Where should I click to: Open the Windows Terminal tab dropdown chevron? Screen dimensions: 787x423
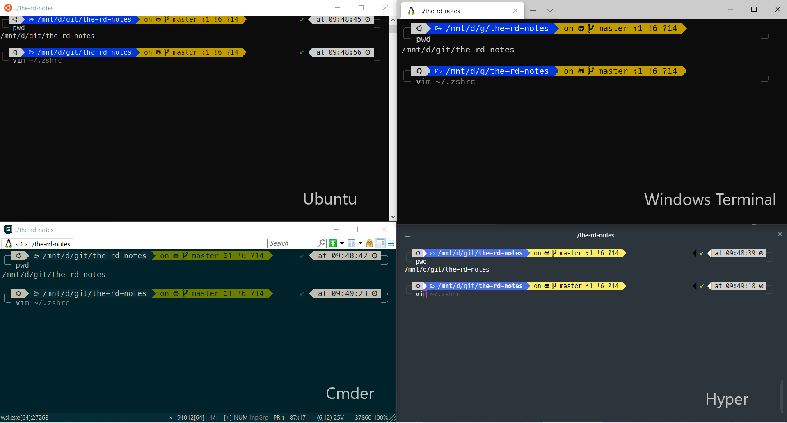coord(550,10)
